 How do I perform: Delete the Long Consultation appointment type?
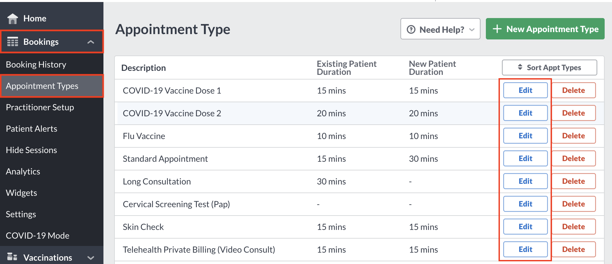573,181
